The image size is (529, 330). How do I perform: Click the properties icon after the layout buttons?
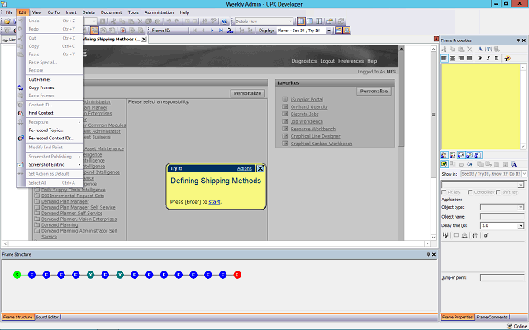330,21
